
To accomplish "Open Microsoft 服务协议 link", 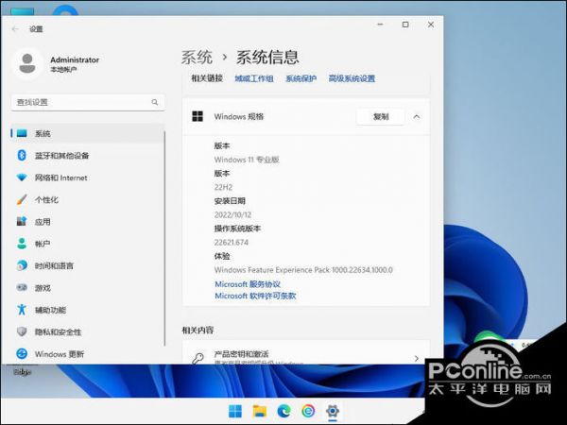I will tap(248, 284).
